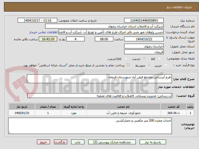Select the خدمت radio button

(144, 58)
